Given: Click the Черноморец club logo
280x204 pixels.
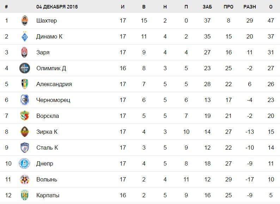Looking at the screenshot, I should tap(24, 100).
